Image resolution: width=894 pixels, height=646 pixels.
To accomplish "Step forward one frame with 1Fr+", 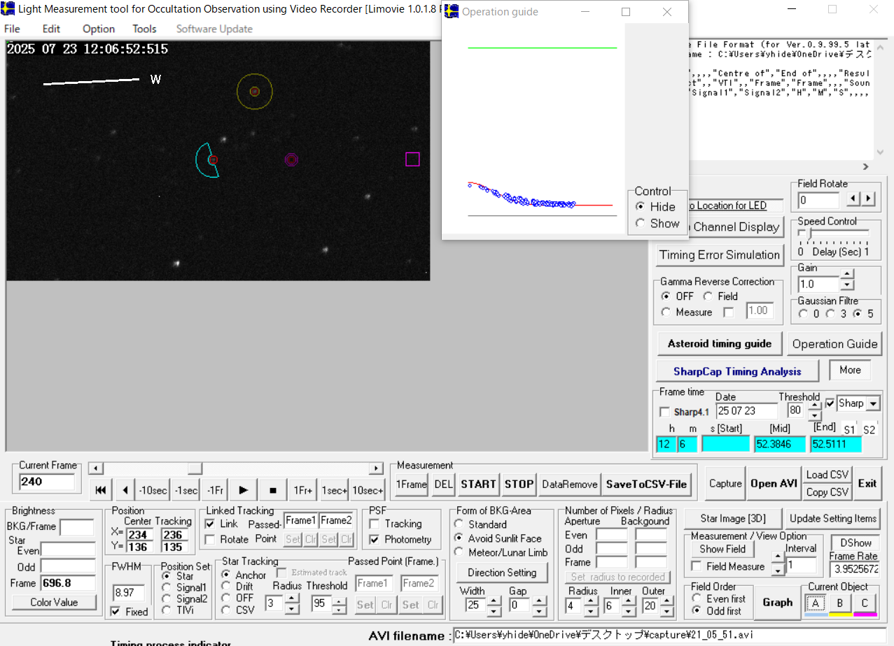I will [302, 491].
